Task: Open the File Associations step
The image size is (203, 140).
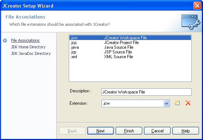Action: [x=25, y=40]
